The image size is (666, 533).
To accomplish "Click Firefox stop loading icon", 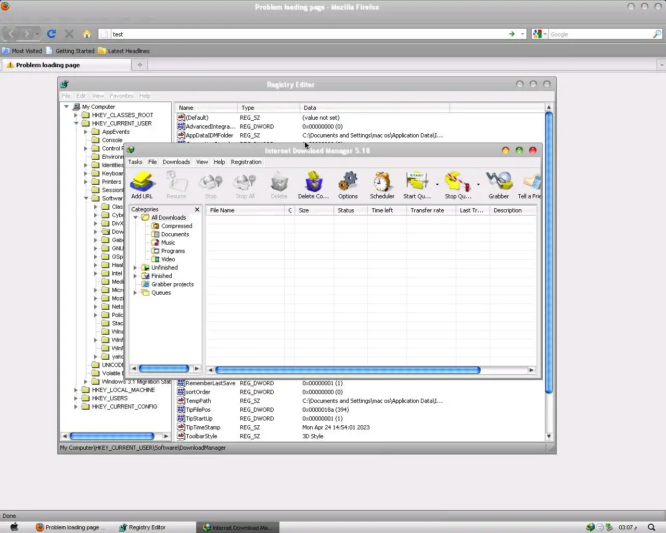I will click(x=69, y=34).
